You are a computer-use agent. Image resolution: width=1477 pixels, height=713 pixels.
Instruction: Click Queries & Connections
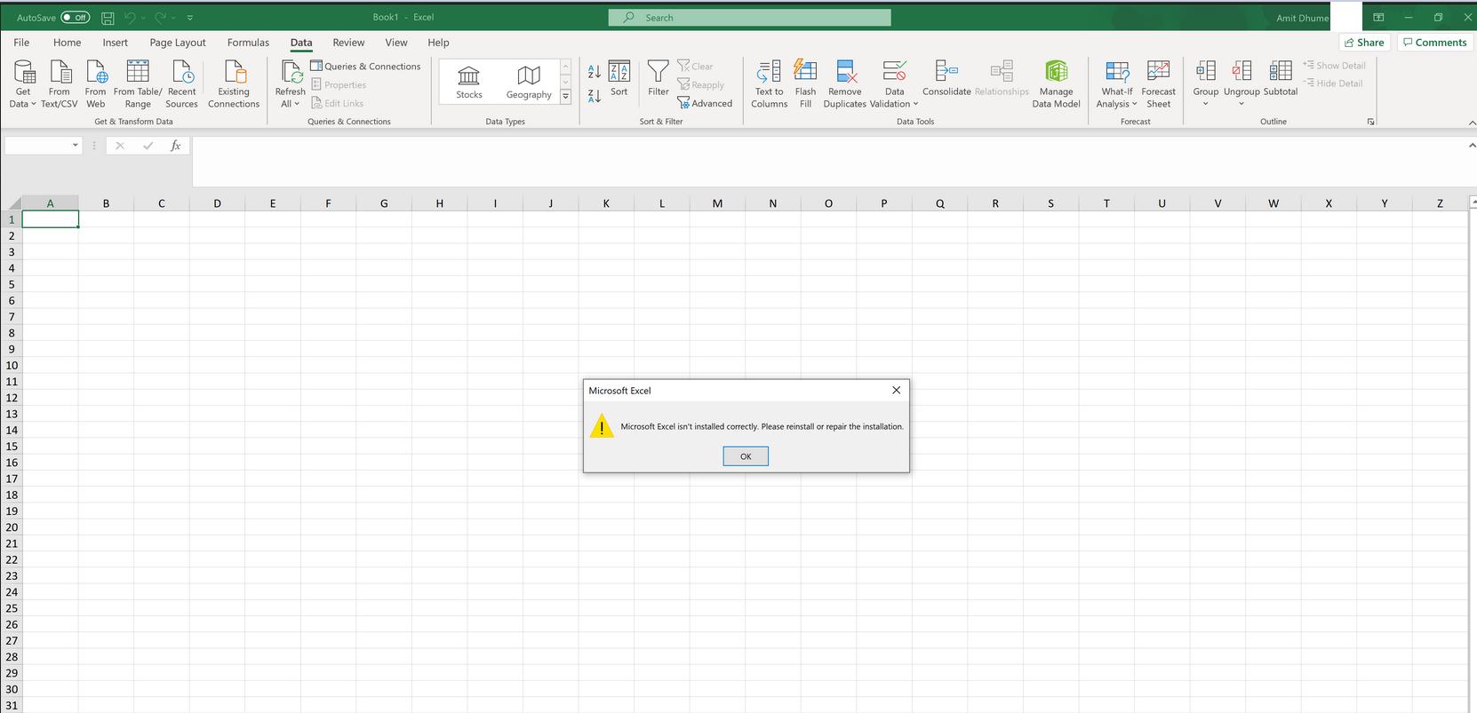pos(365,67)
